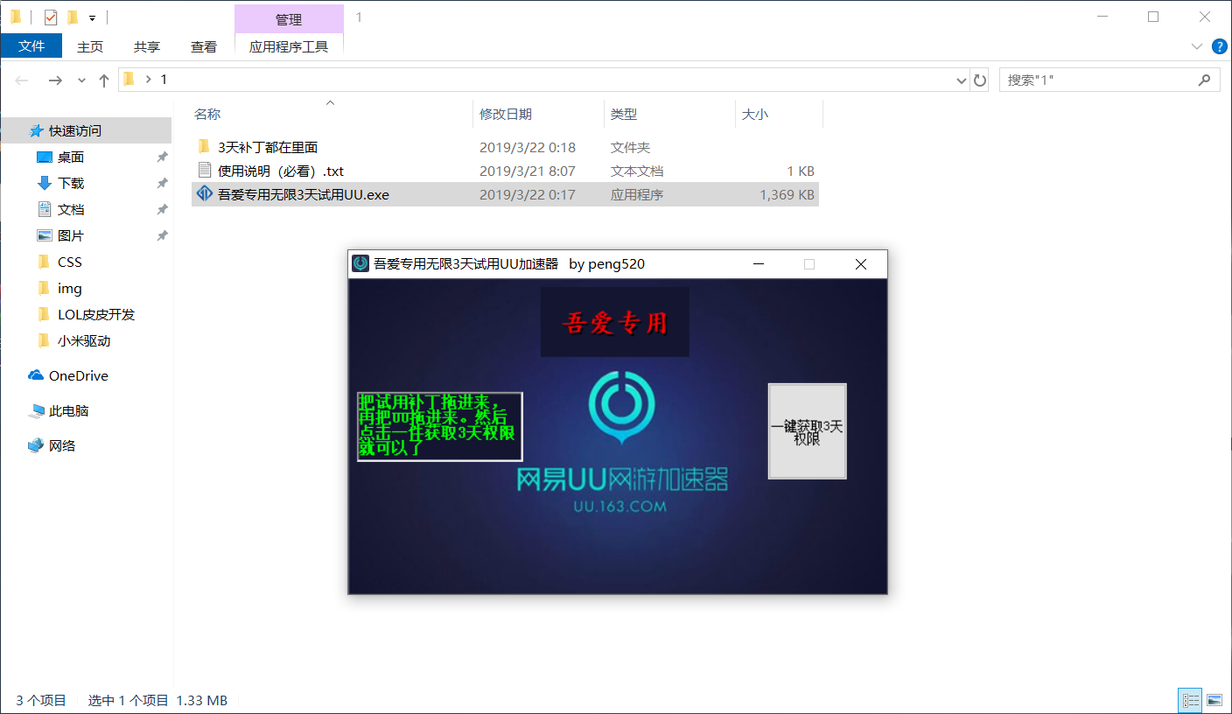Screen dimensions: 1232x714
Task: Click the 一键获取3天权限 button
Action: 807,431
